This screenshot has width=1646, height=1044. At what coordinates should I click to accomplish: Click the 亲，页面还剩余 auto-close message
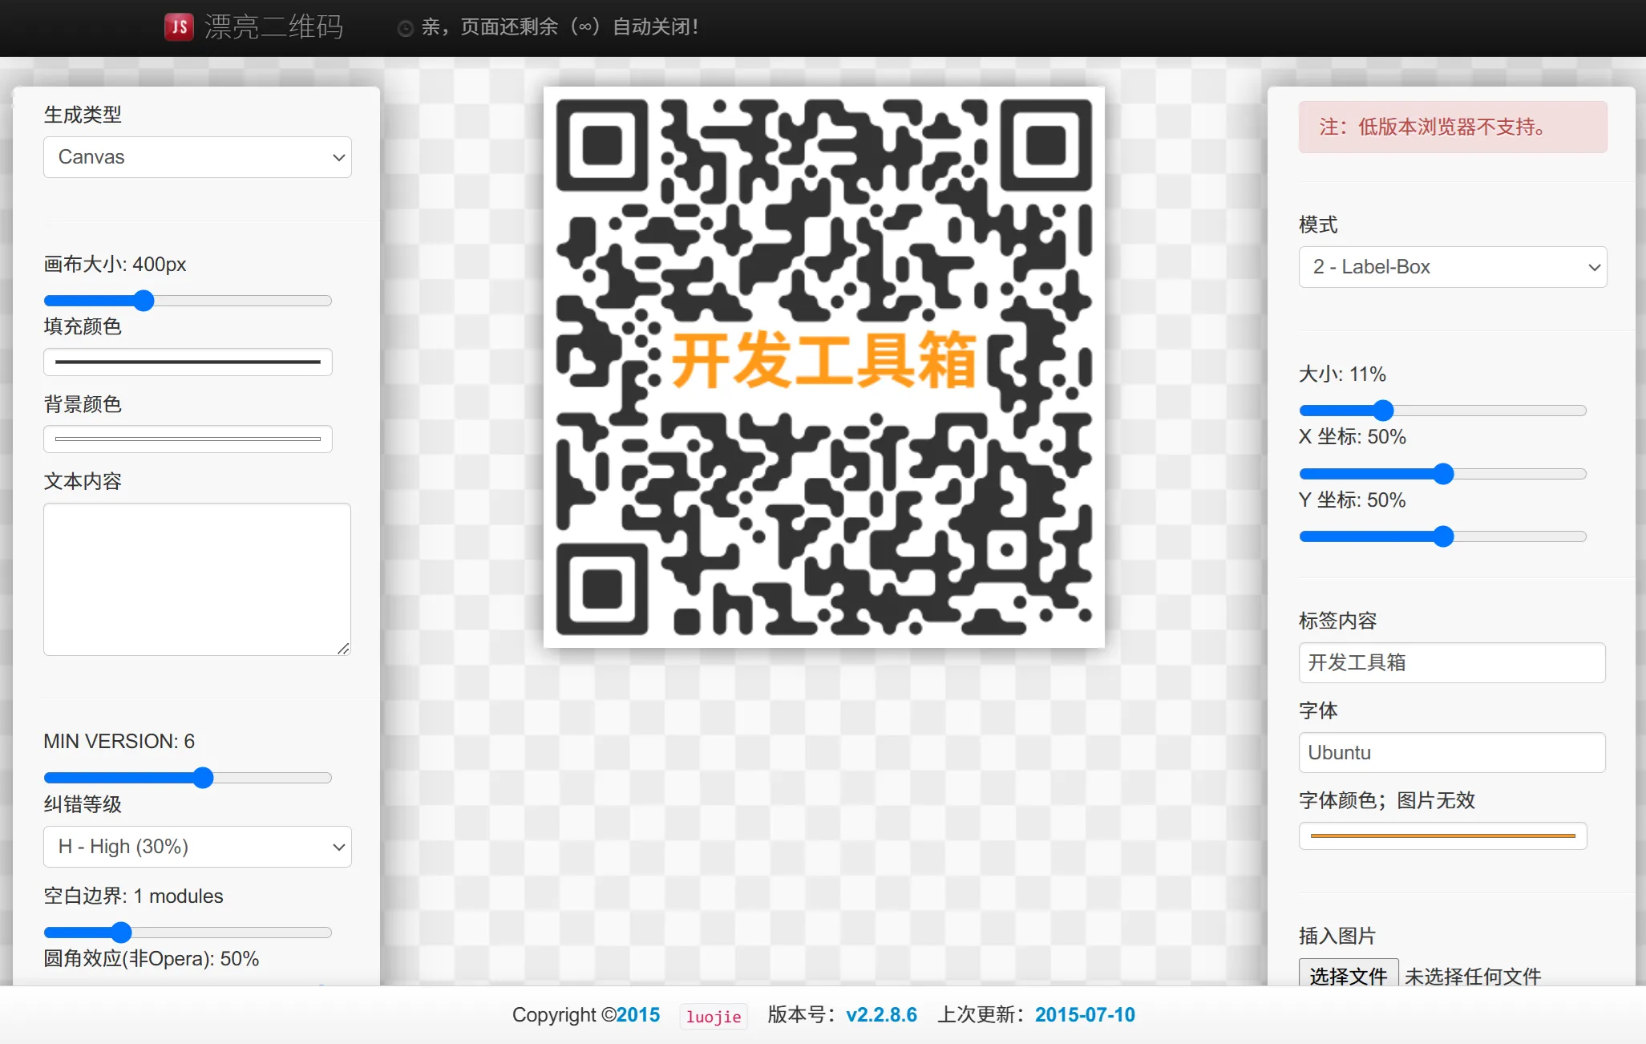560,27
